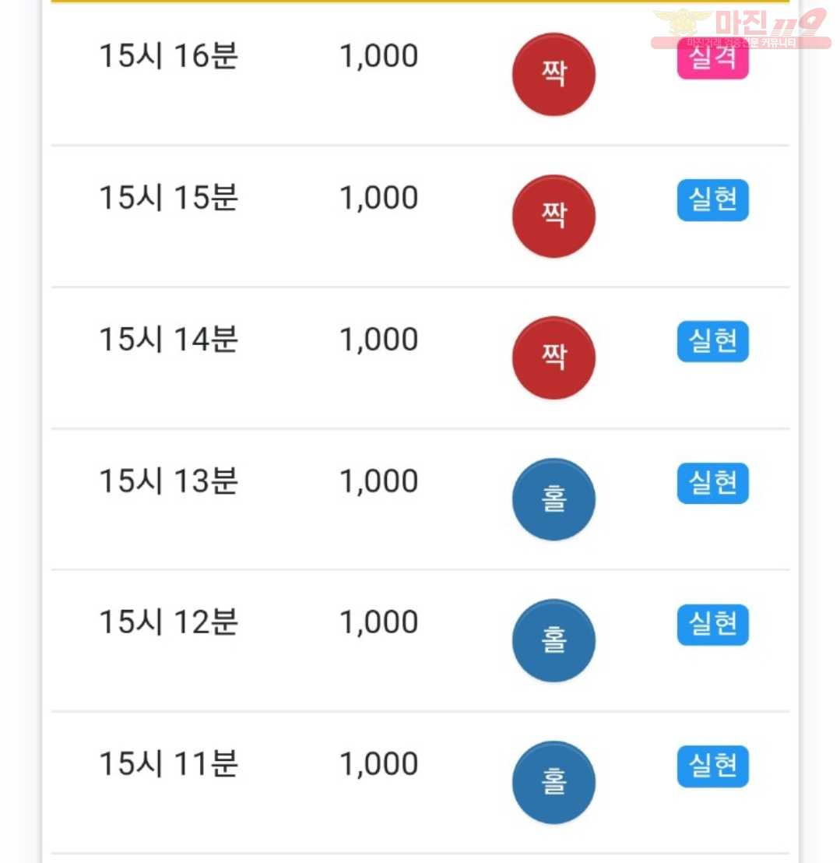Click the blue 실현 badge on the 15시 12분 row

pos(712,624)
